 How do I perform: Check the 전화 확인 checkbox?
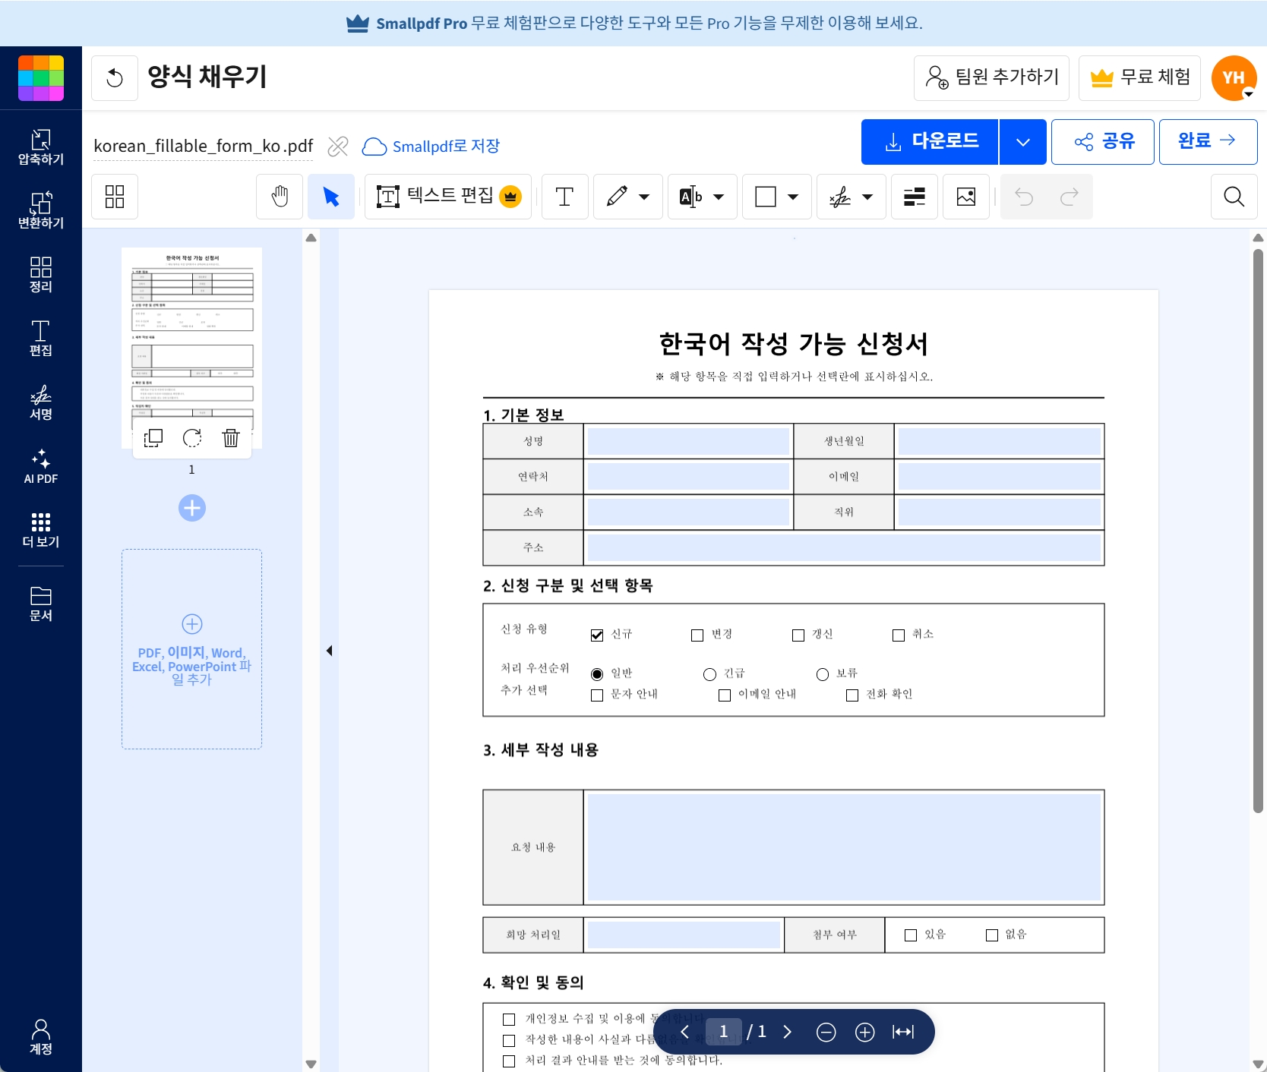click(x=852, y=695)
